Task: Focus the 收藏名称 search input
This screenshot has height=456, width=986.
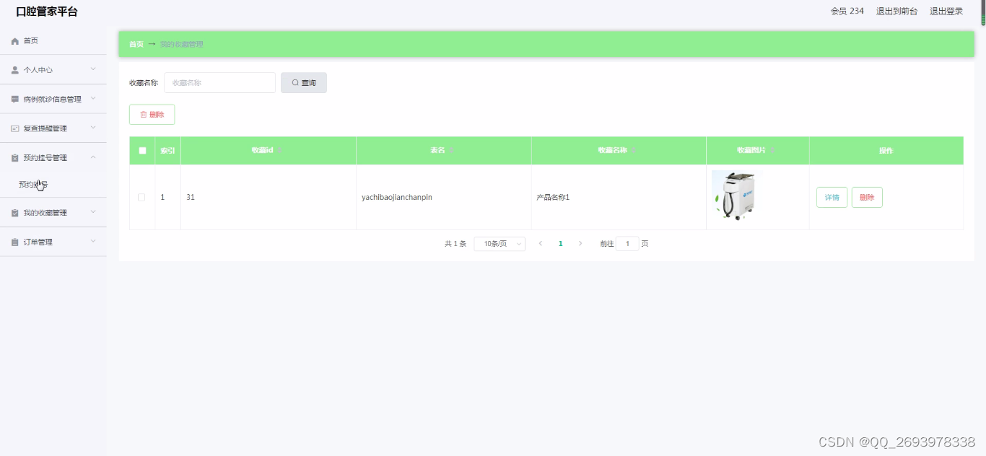Action: 219,83
